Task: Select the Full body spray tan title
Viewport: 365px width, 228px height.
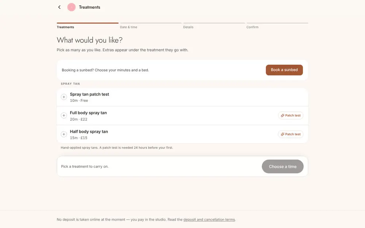Action: coord(88,113)
